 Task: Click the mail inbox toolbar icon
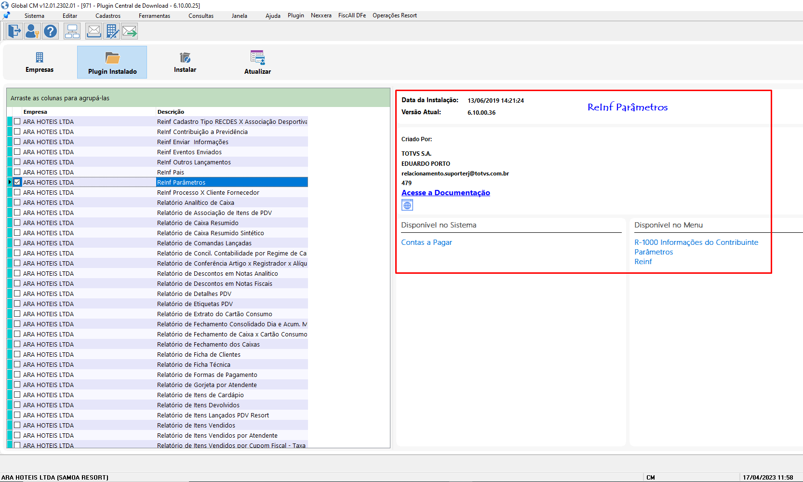click(94, 32)
